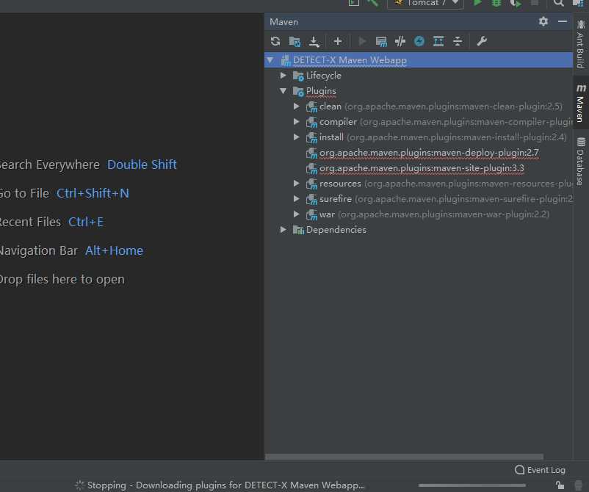Click the greyed Run Maven Build arrow
Screen dimensions: 589x492
[x=363, y=41]
